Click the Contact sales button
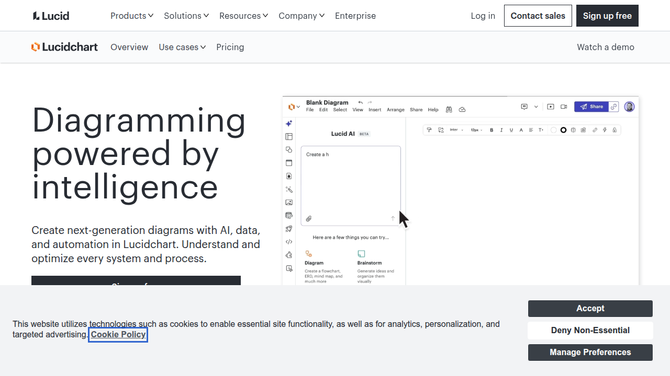670x376 pixels. click(538, 16)
